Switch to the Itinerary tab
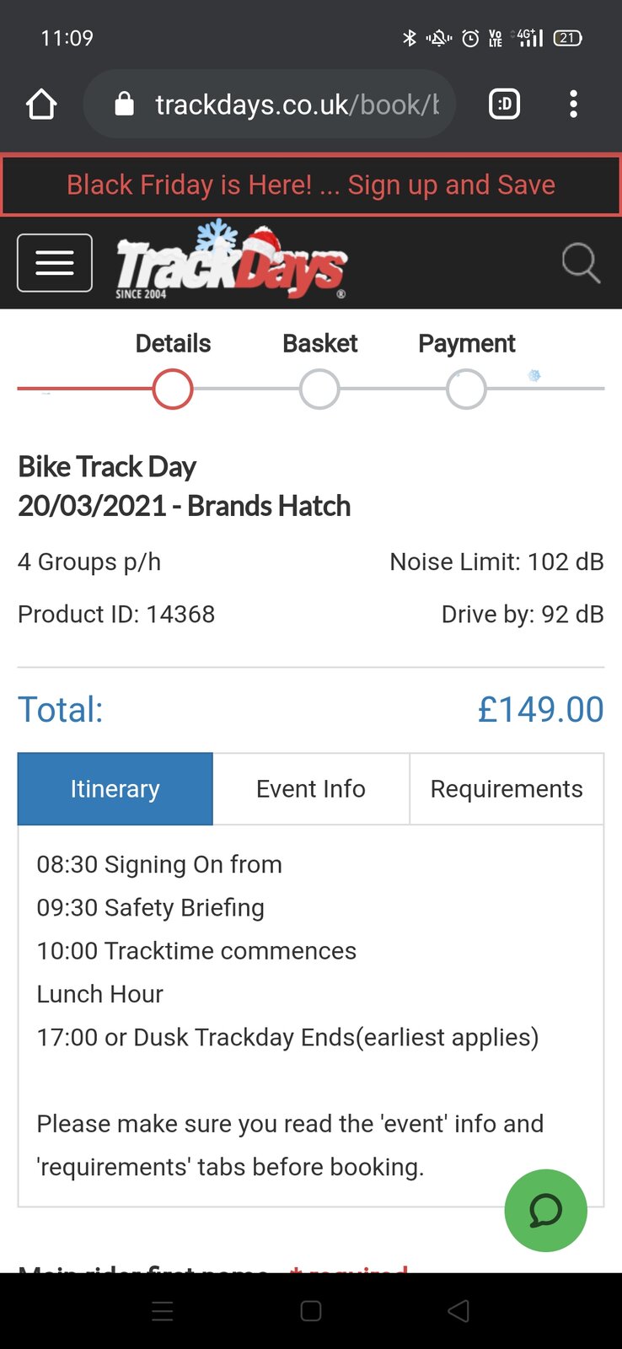 (115, 789)
